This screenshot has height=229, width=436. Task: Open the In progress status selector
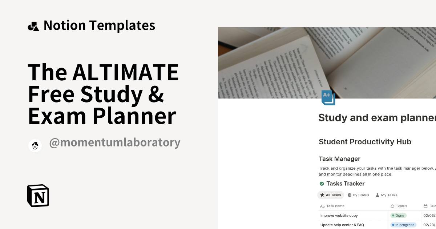pyautogui.click(x=403, y=225)
